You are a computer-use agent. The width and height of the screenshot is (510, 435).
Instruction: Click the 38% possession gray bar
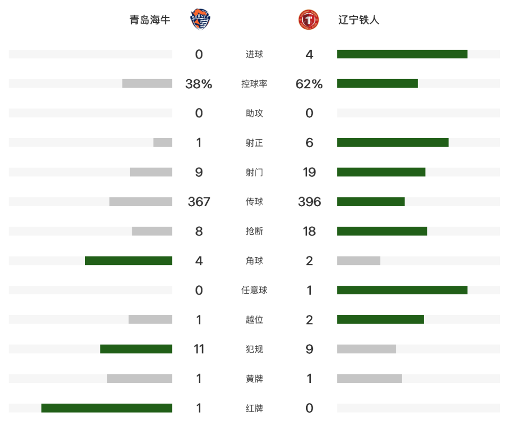[147, 83]
